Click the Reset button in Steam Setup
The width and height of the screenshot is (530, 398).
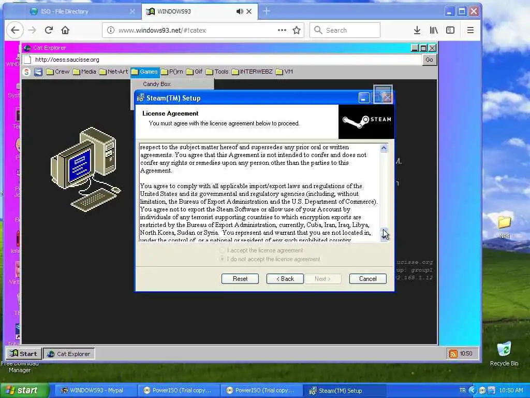pos(240,279)
